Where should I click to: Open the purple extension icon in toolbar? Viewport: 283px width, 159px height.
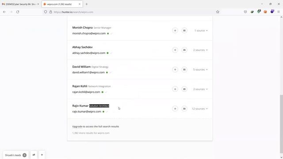pos(272,11)
